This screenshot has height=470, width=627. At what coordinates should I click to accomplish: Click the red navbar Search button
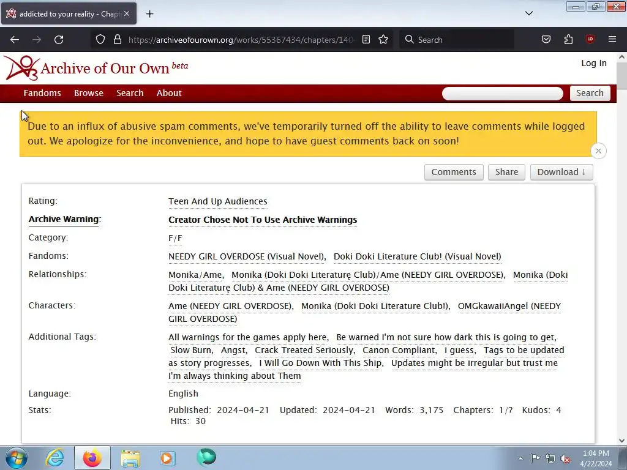click(x=590, y=93)
